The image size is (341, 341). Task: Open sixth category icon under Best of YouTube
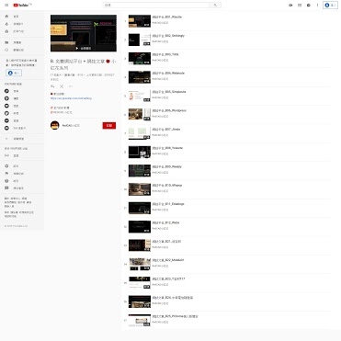6,128
